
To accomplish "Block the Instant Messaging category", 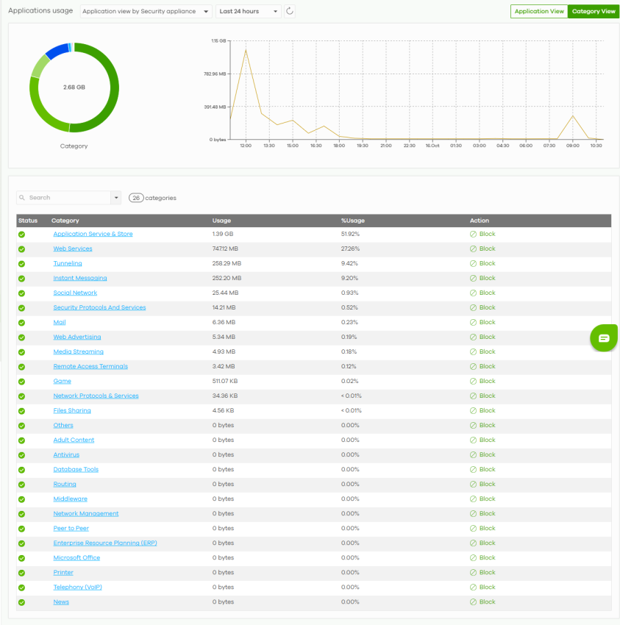I will pyautogui.click(x=483, y=278).
